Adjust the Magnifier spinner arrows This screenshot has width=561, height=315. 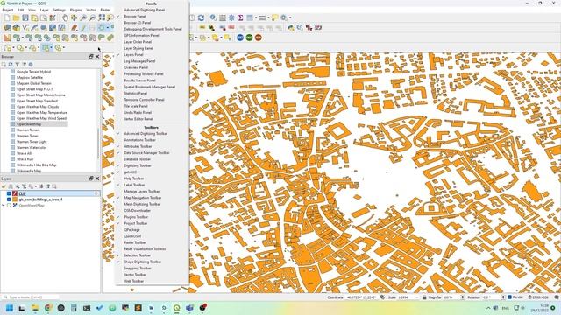[x=463, y=297]
